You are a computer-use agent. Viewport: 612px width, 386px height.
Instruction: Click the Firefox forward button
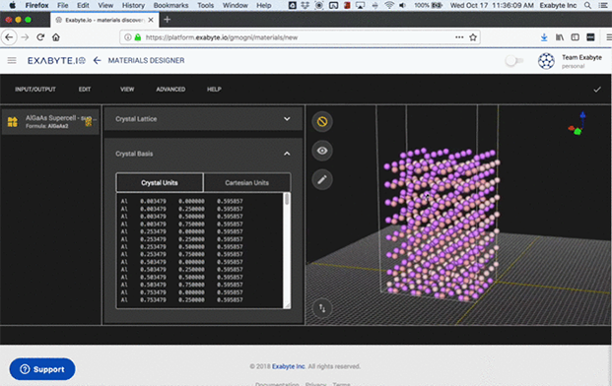tap(25, 37)
